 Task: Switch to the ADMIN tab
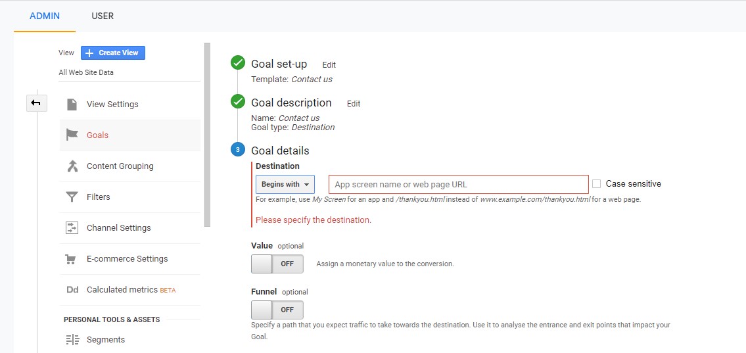45,16
